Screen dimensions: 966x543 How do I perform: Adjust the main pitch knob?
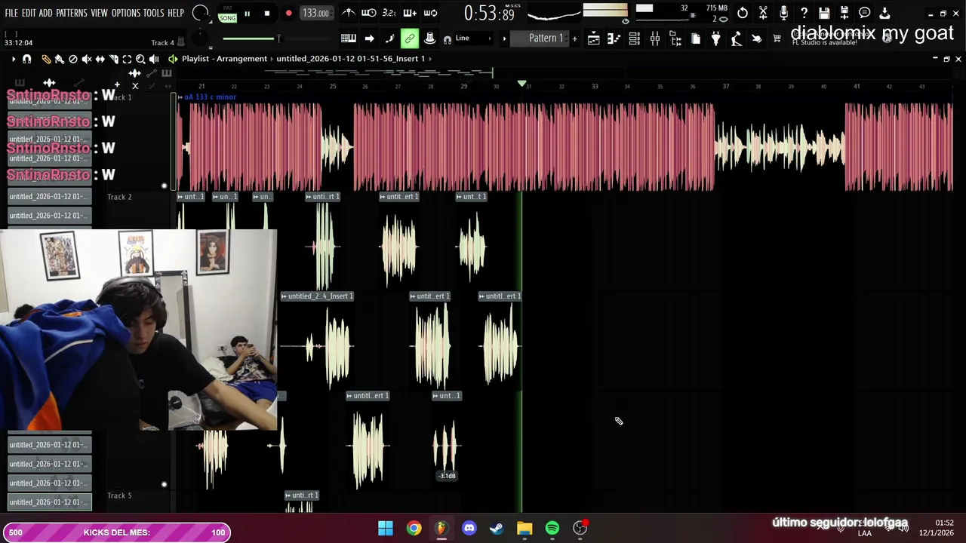pyautogui.click(x=200, y=38)
